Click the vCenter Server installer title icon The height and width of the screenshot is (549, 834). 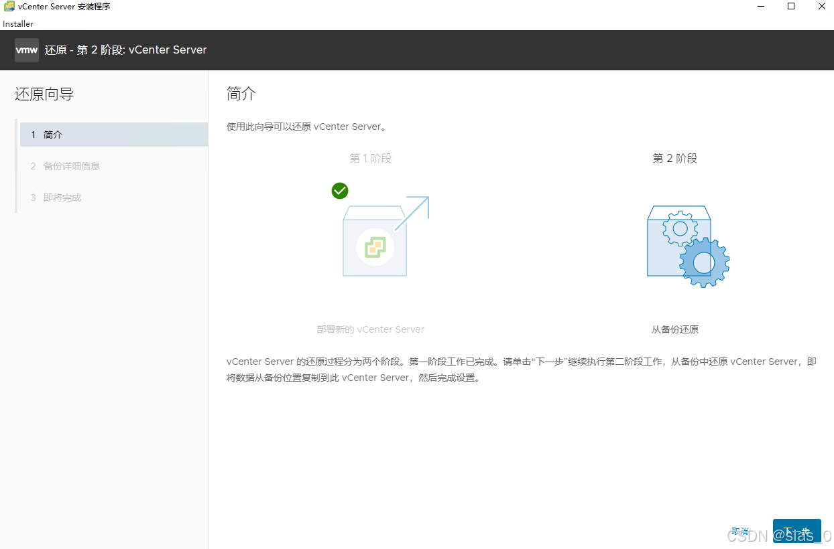click(9, 7)
